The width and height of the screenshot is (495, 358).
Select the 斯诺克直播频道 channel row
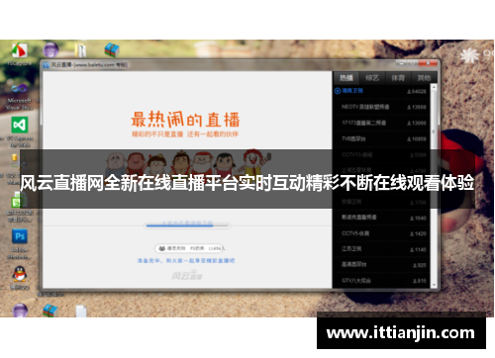point(381,218)
